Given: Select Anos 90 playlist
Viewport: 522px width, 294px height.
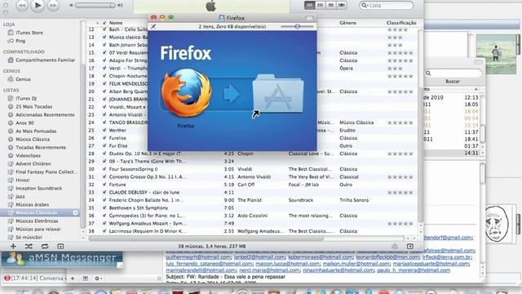Looking at the screenshot, I should (x=24, y=123).
